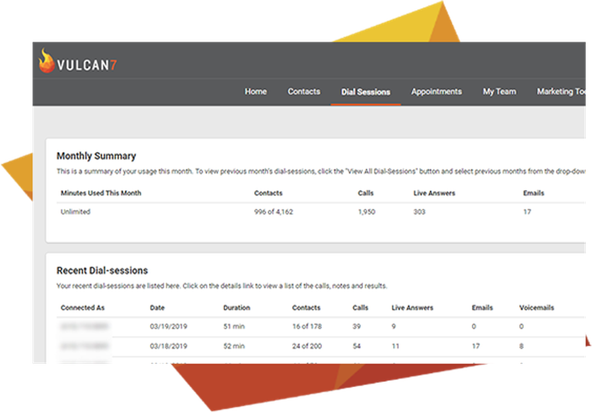Image resolution: width=592 pixels, height=412 pixels.
Task: Open the Home menu item
Action: click(256, 92)
